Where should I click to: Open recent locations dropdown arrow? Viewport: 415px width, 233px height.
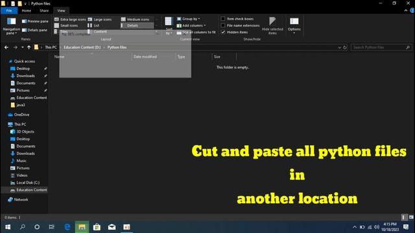pos(23,47)
